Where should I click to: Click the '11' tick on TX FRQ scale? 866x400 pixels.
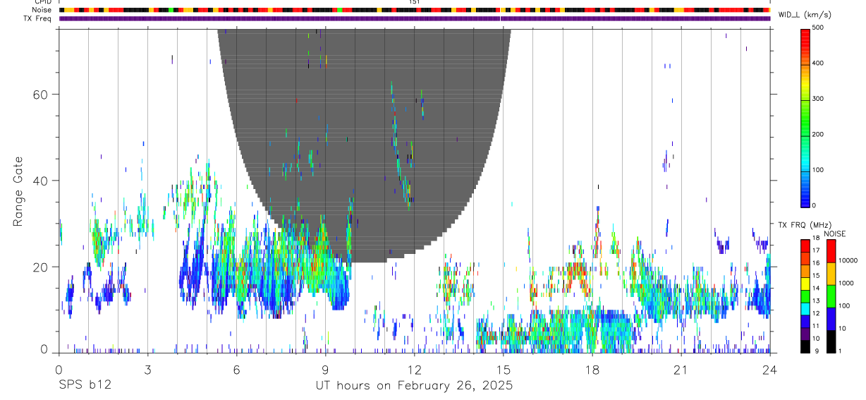click(x=816, y=326)
